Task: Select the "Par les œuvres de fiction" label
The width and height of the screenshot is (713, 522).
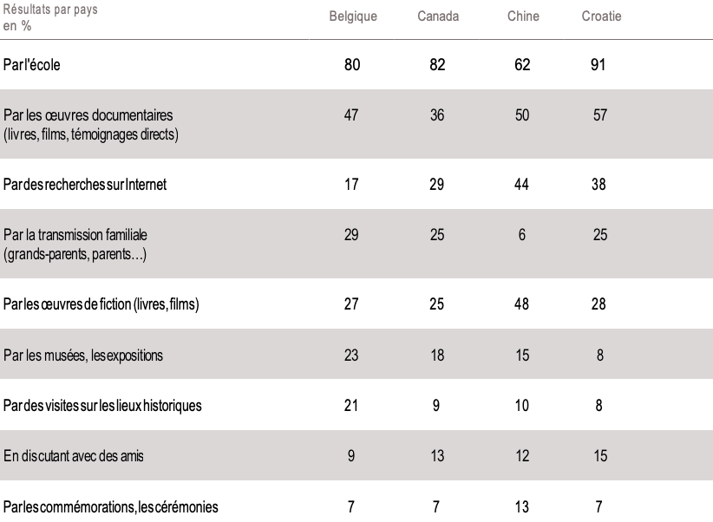Action: pyautogui.click(x=101, y=303)
